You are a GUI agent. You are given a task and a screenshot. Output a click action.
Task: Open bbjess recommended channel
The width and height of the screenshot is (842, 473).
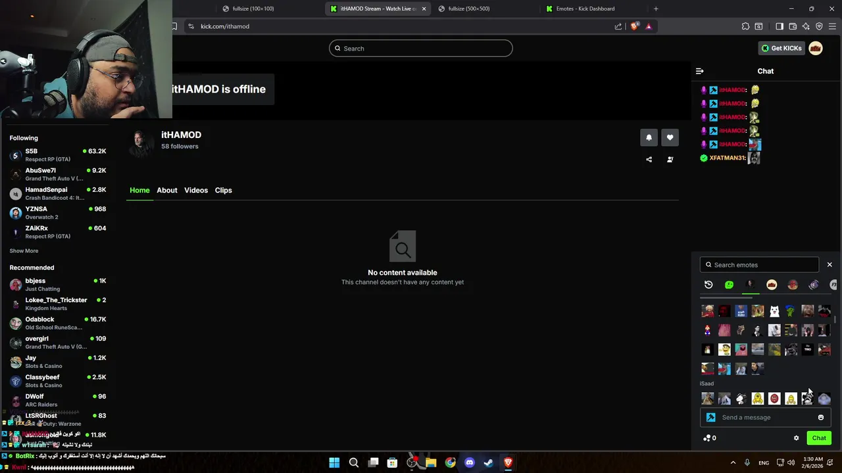pyautogui.click(x=57, y=284)
